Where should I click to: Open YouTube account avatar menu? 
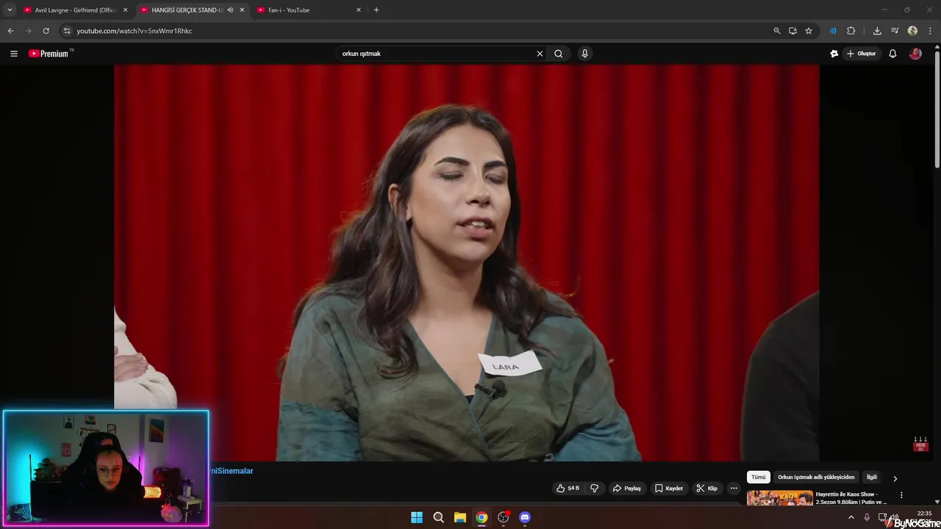pyautogui.click(x=915, y=54)
